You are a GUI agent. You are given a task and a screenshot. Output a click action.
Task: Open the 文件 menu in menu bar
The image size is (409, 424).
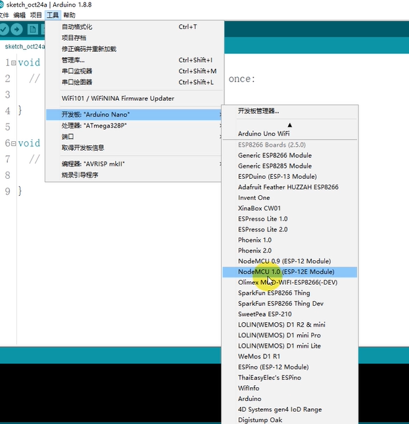click(5, 15)
